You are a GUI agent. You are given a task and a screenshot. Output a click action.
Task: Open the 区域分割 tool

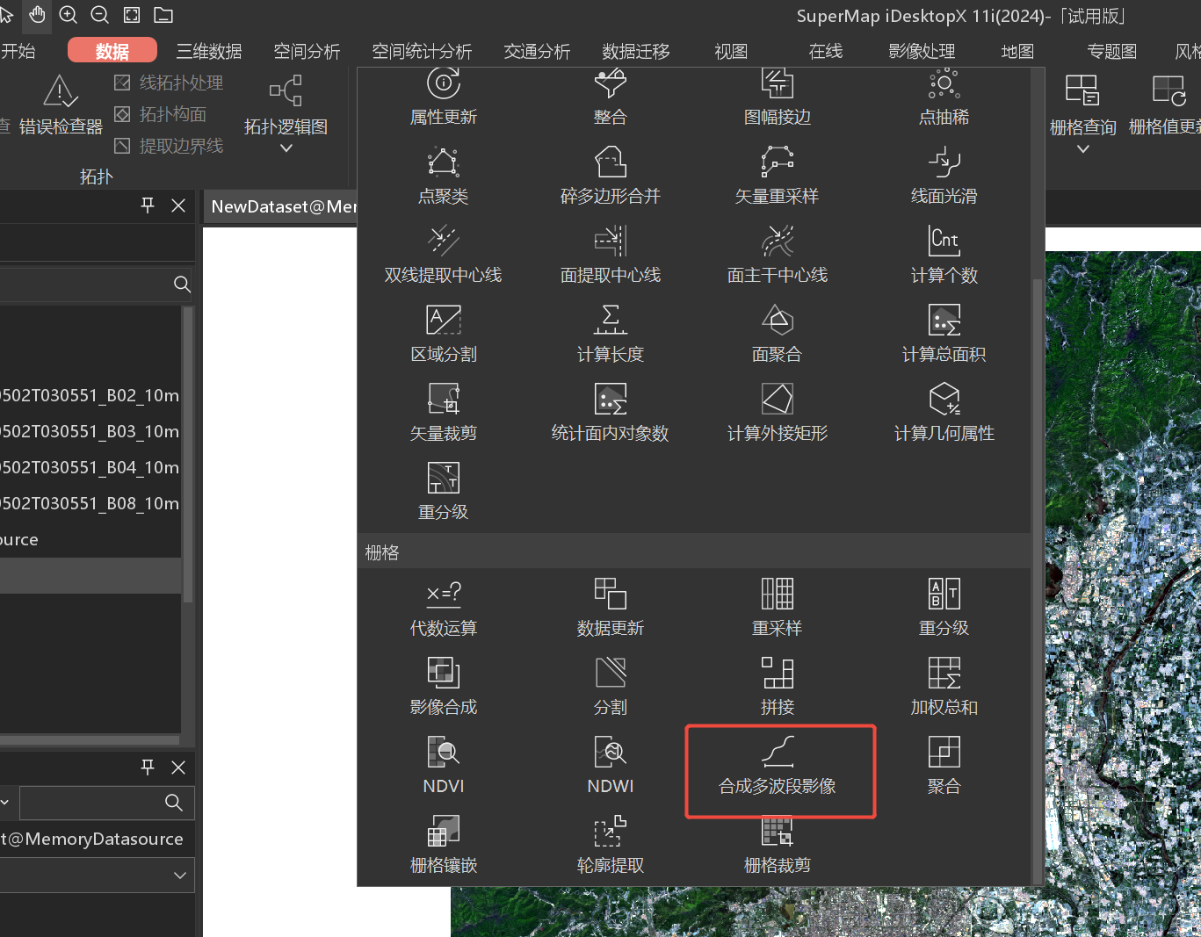[x=444, y=335]
